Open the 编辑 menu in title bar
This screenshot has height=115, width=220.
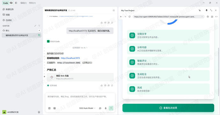pos(24,3)
